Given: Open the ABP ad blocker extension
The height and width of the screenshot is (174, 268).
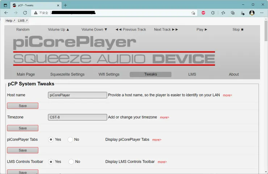Looking at the screenshot, I should click(x=203, y=13).
